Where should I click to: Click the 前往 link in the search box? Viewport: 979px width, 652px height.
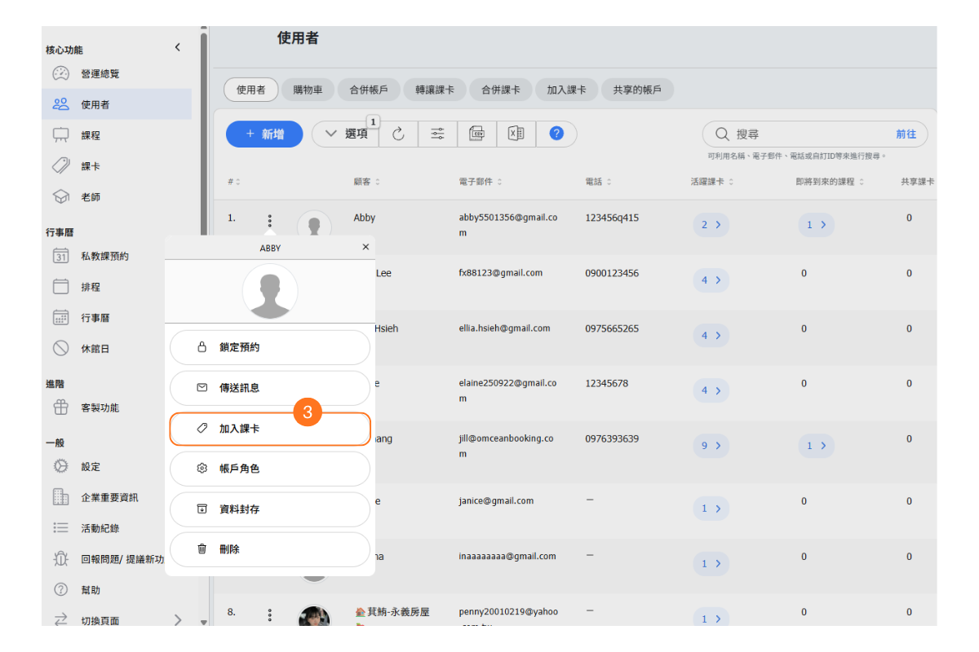[906, 134]
